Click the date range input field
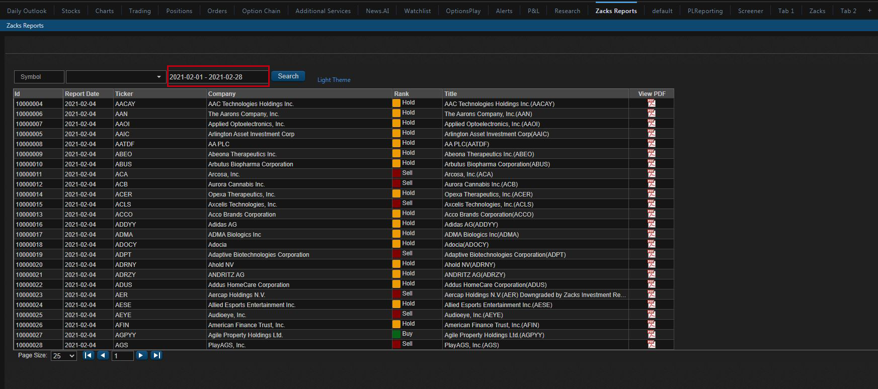The height and width of the screenshot is (389, 878). tap(218, 77)
